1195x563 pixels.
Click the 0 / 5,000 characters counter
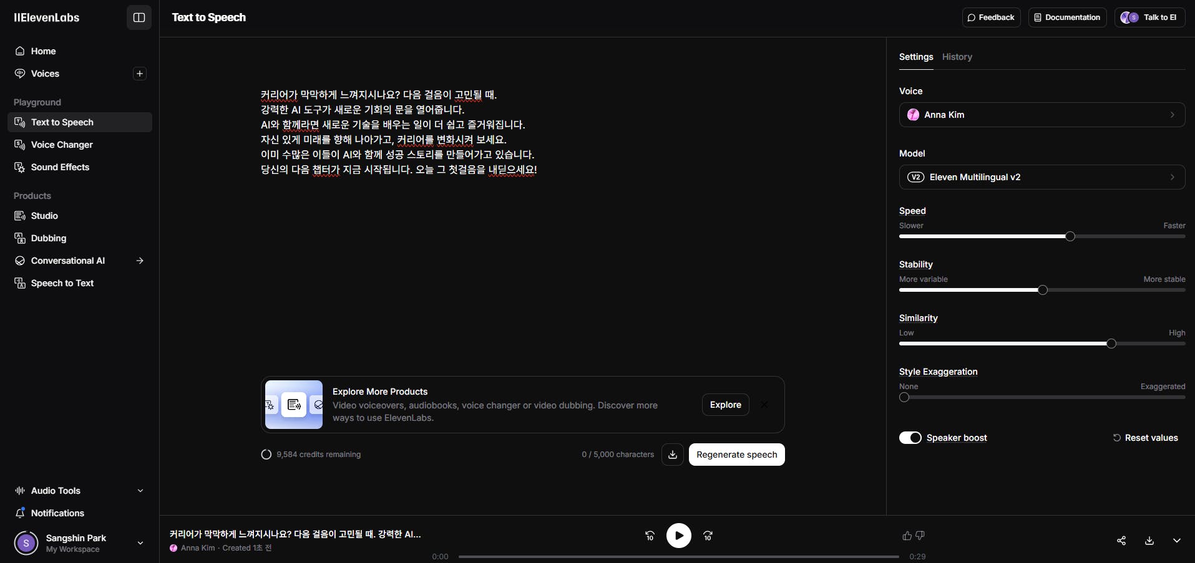click(618, 455)
